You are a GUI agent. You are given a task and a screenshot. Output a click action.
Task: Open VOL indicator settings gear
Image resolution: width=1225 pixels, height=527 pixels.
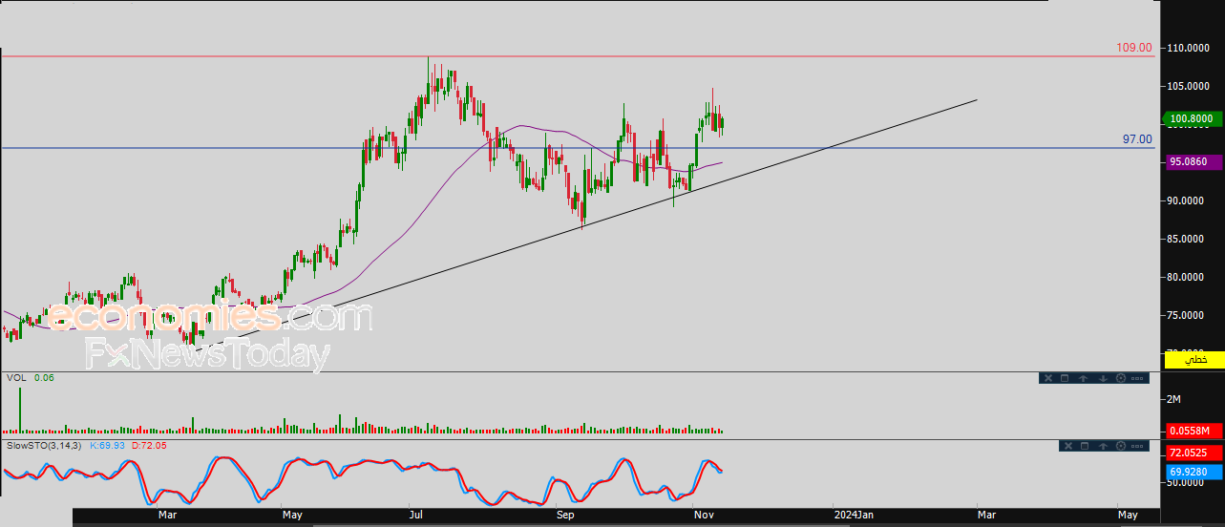pos(1121,378)
